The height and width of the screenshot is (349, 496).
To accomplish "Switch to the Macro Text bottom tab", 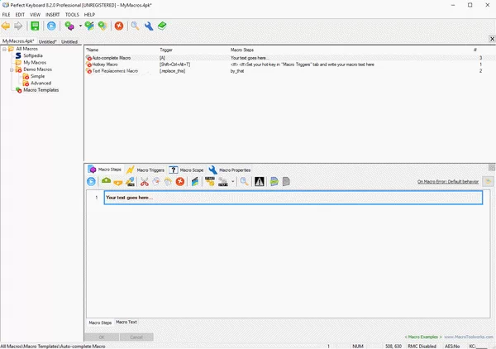I will pos(126,322).
